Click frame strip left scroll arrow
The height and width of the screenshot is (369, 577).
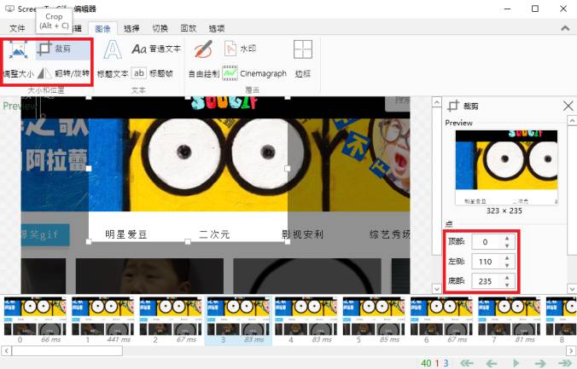[6, 350]
